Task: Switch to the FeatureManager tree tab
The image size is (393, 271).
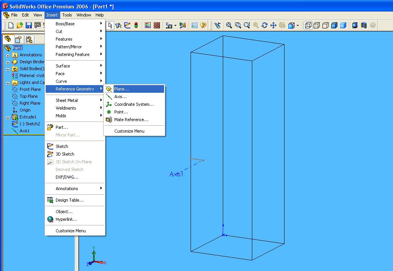Action: (x=8, y=39)
